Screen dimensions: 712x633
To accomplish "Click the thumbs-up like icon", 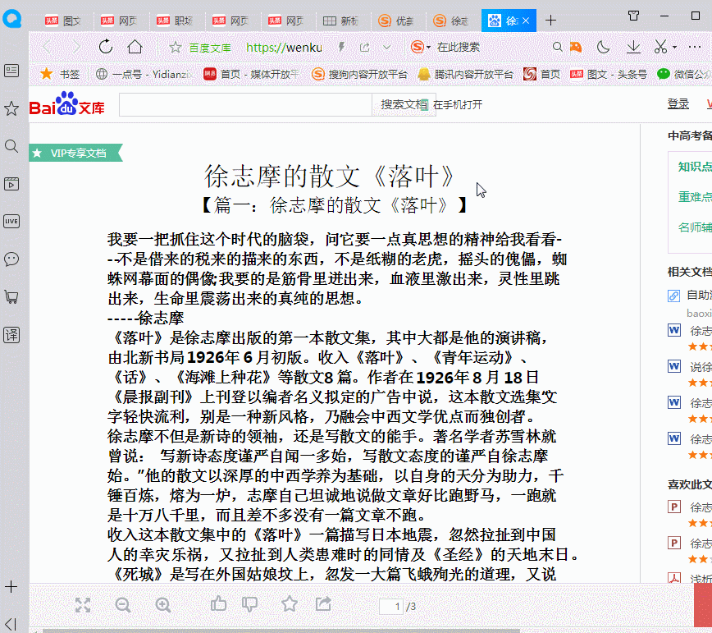I will (x=218, y=604).
